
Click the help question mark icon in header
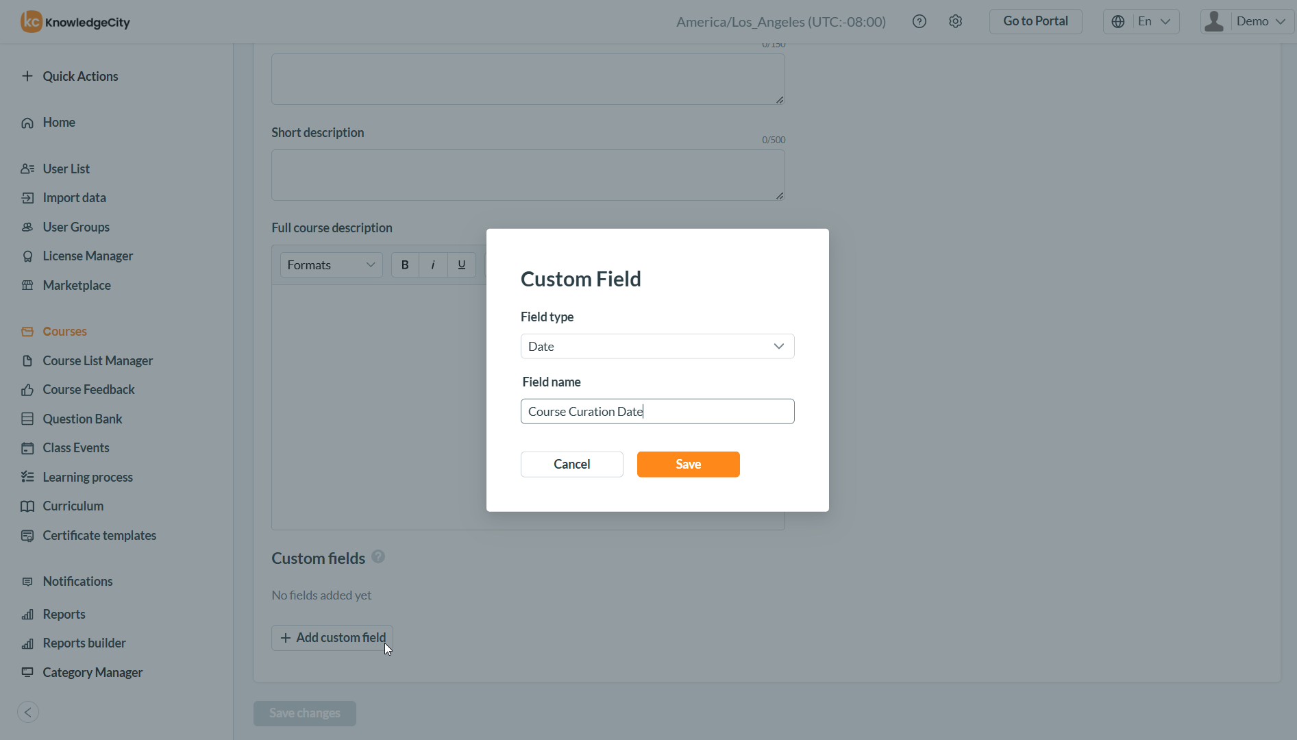point(919,21)
